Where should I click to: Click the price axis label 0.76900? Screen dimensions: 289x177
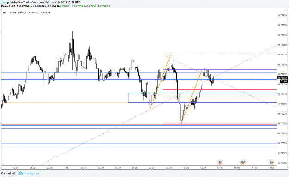(283, 114)
